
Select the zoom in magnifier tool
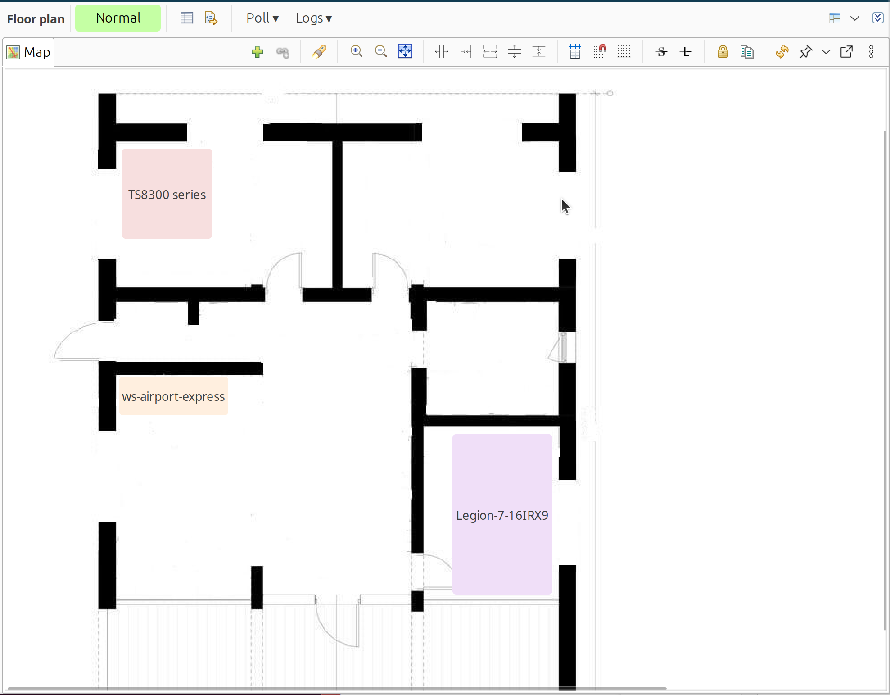(356, 51)
